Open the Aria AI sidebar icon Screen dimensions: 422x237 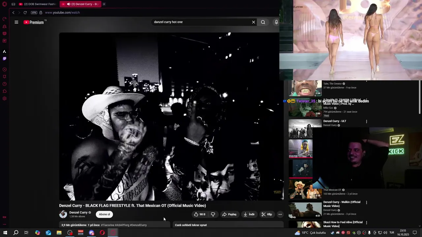[x=5, y=51]
